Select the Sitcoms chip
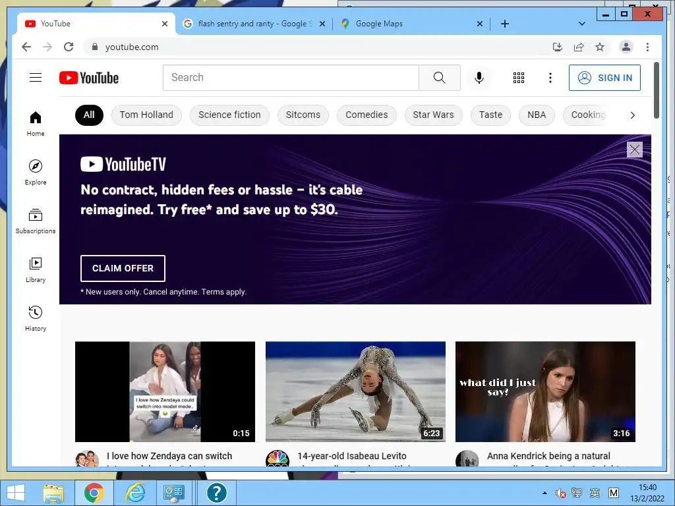 point(303,115)
